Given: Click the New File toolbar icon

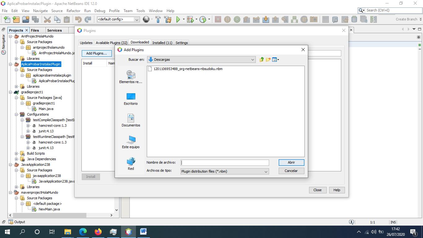Looking at the screenshot, I should [x=7, y=20].
